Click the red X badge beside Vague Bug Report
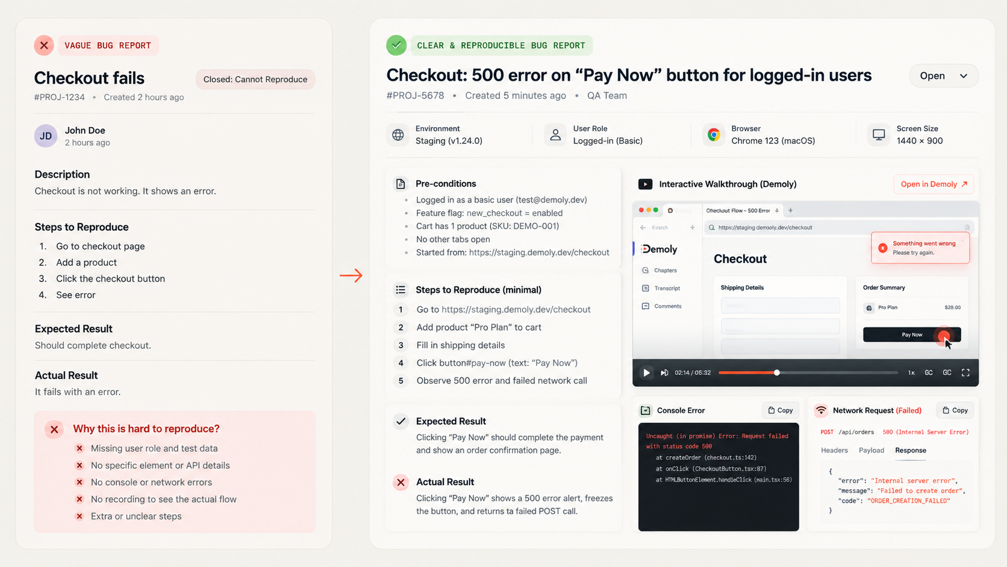The image size is (1007, 567). coord(44,45)
